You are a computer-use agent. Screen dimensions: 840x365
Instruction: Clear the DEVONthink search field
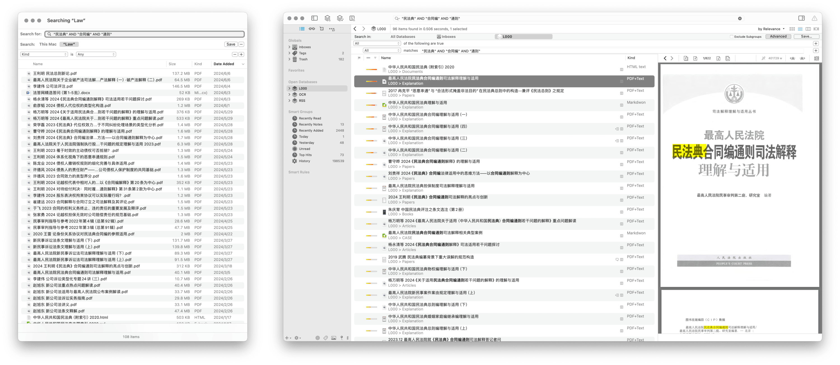[740, 18]
